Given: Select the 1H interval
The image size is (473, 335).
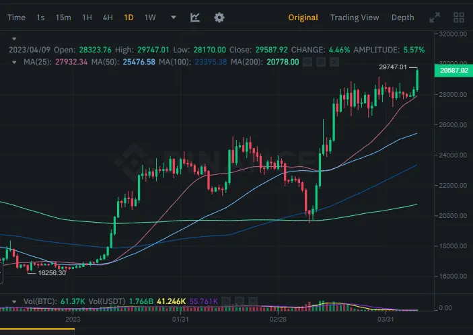Looking at the screenshot, I should pyautogui.click(x=87, y=17).
